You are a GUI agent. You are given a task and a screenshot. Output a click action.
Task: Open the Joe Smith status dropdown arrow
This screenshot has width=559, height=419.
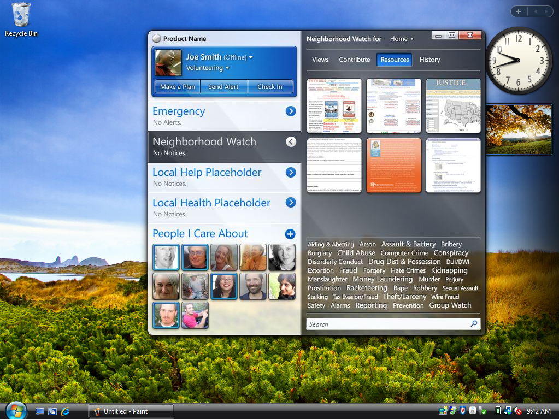[x=251, y=57]
